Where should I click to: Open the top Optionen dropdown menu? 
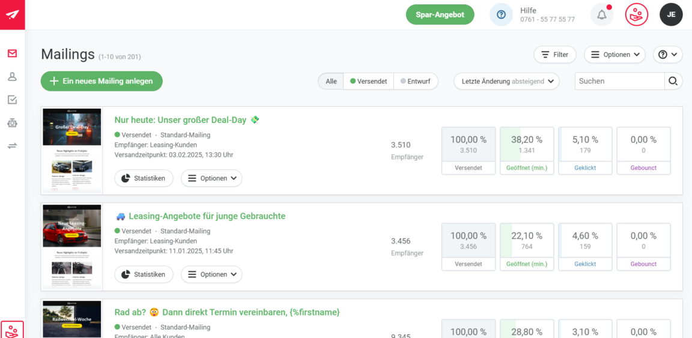[615, 55]
